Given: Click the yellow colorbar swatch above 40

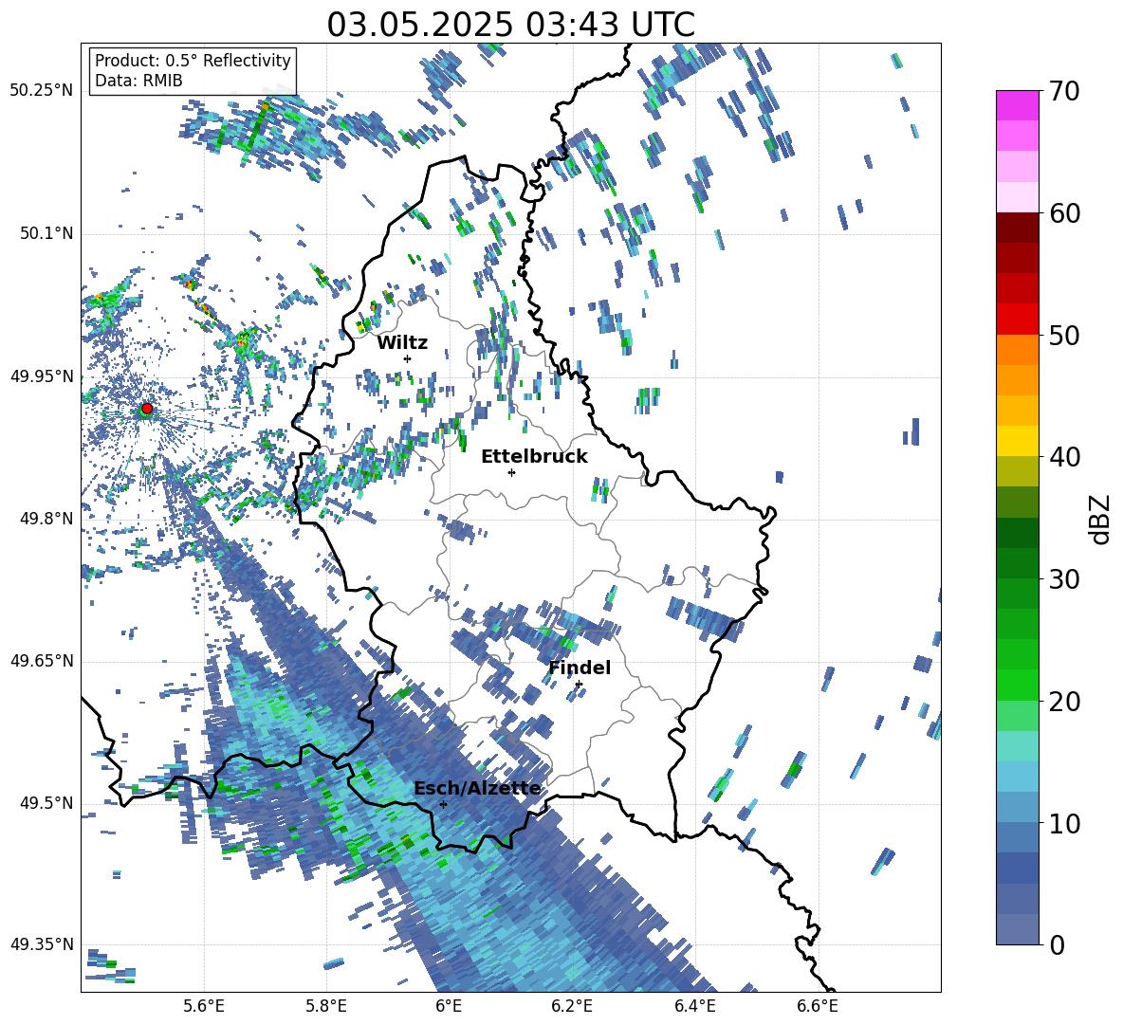Looking at the screenshot, I should tap(1018, 441).
